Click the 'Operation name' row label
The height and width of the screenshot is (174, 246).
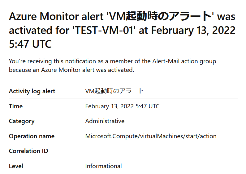[32, 136]
